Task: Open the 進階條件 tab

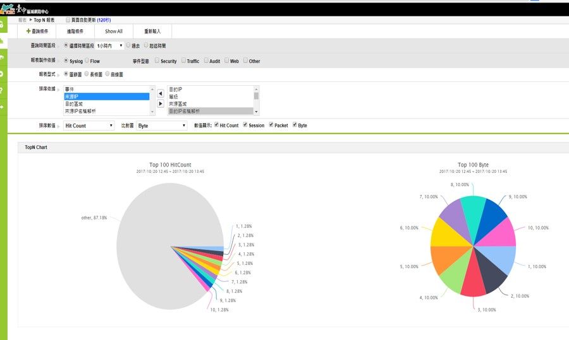Action: [75, 32]
